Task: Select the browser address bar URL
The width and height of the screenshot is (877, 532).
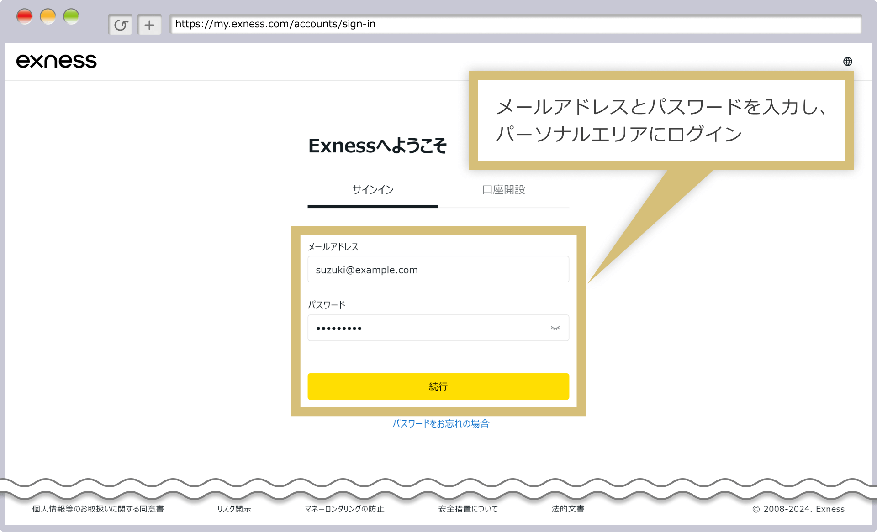Action: click(275, 25)
